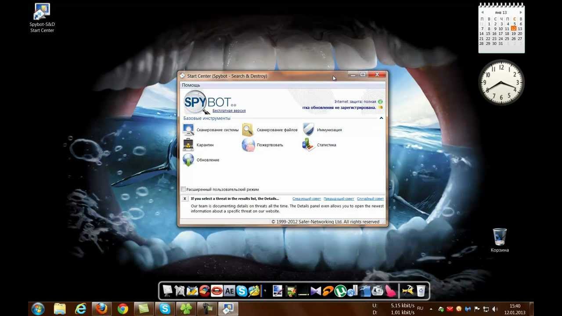Image resolution: width=562 pixels, height=316 pixels.
Task: Open red mail icon in tray
Action: pos(450,309)
